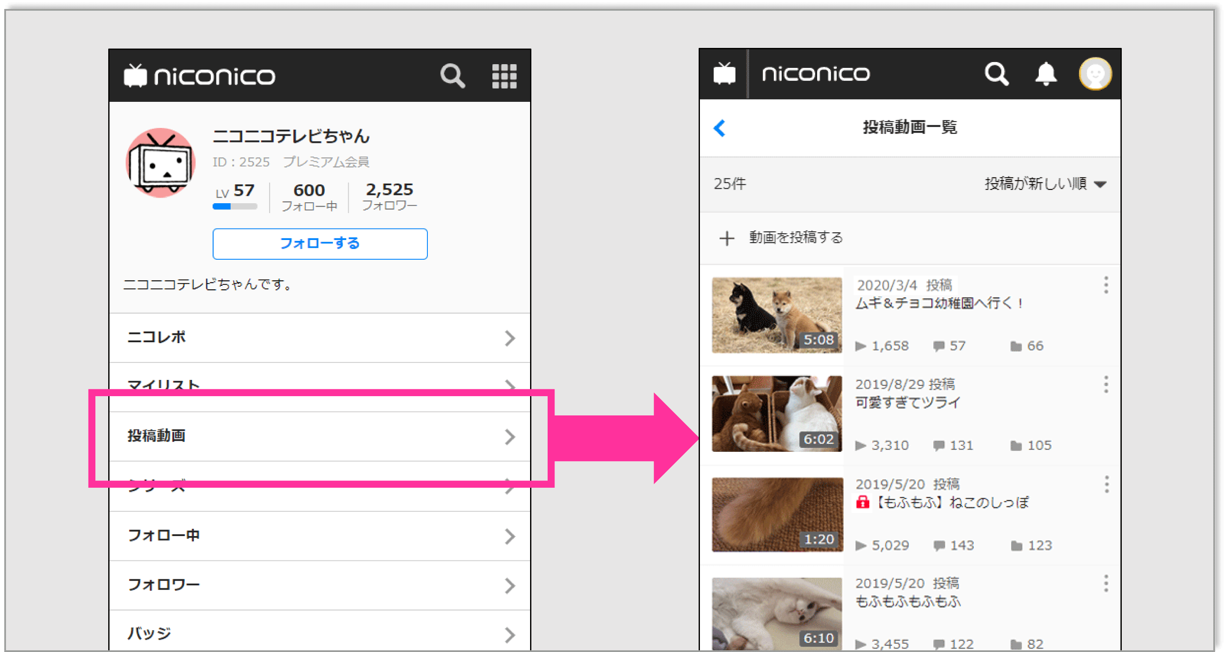Click 動画を投稿する link text
This screenshot has width=1227, height=652.
(796, 237)
